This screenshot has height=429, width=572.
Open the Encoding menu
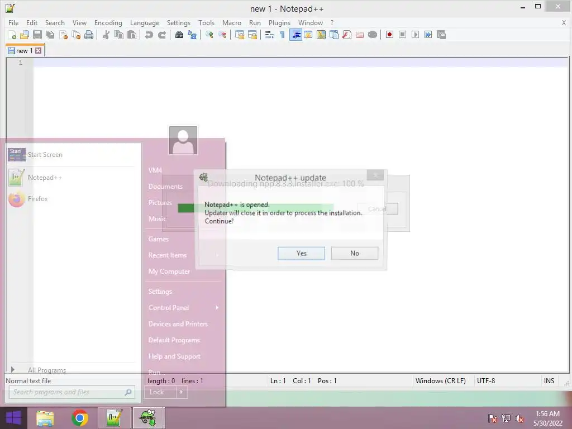(108, 22)
